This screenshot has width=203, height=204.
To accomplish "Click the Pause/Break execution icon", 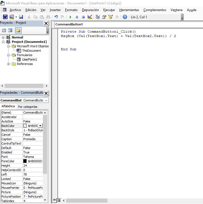I will click(x=77, y=17).
